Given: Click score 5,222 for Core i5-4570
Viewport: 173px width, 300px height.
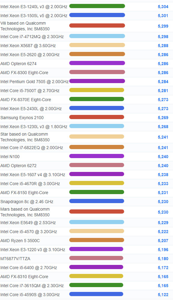Looking at the screenshot, I should [163, 232].
